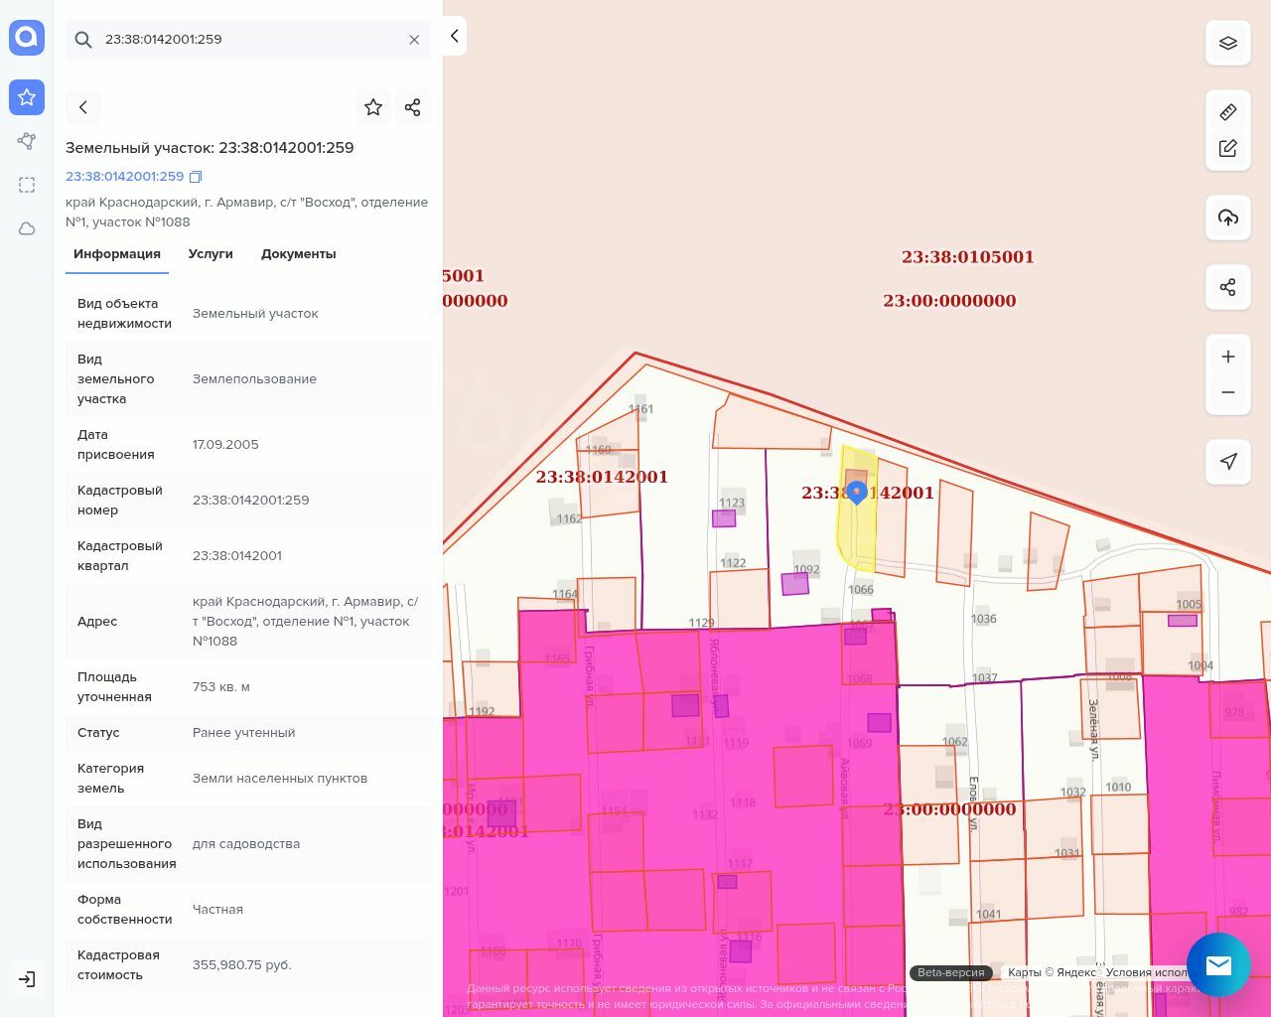
Task: Locate my position on map
Action: pos(1228,462)
